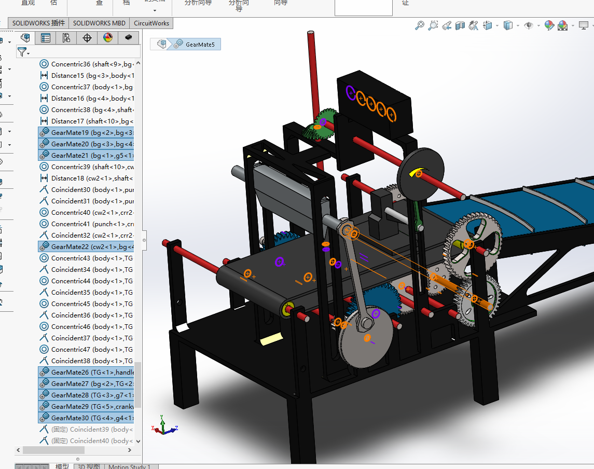Select GearMate19 in tree
The image size is (594, 469).
pyautogui.click(x=86, y=133)
